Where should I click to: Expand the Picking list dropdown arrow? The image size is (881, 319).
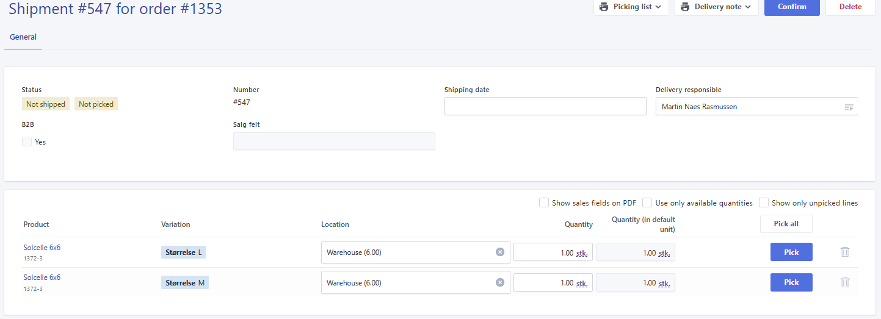[x=658, y=7]
